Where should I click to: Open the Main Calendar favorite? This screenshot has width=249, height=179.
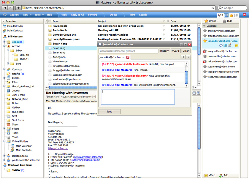(x=15, y=26)
